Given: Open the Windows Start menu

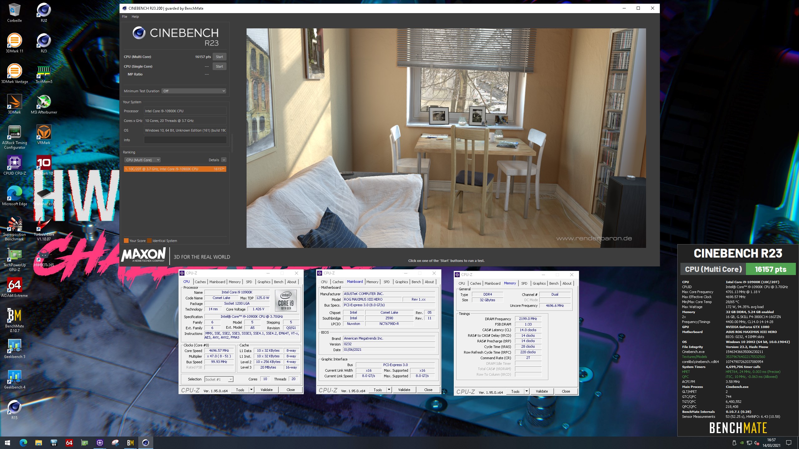Looking at the screenshot, I should click(7, 443).
